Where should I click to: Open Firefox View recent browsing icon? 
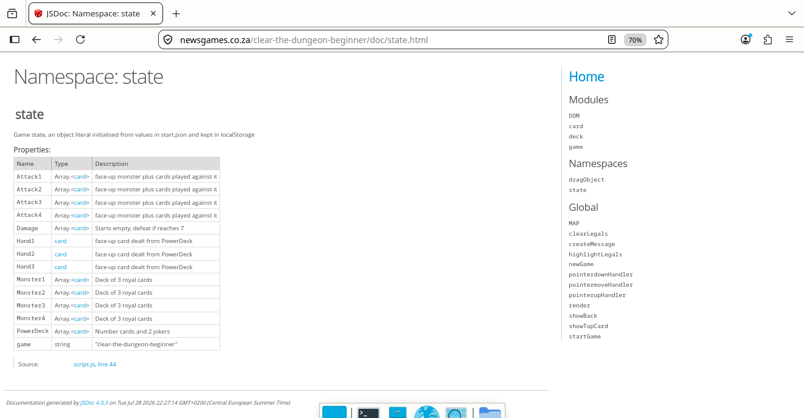[12, 13]
